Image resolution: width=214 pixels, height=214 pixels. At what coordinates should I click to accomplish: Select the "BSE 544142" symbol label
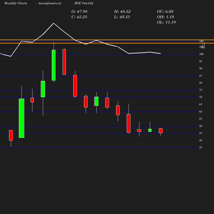coord(84,3)
